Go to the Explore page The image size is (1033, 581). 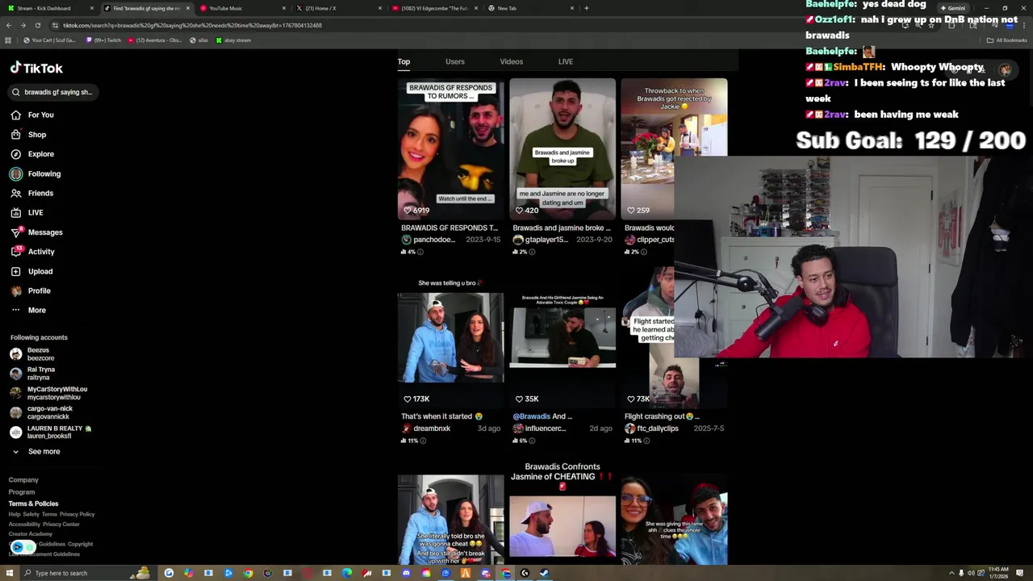pos(40,154)
